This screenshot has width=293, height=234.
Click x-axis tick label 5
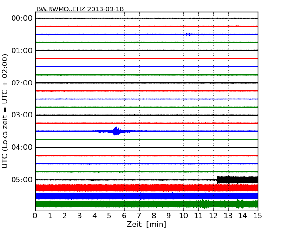pyautogui.click(x=110, y=216)
